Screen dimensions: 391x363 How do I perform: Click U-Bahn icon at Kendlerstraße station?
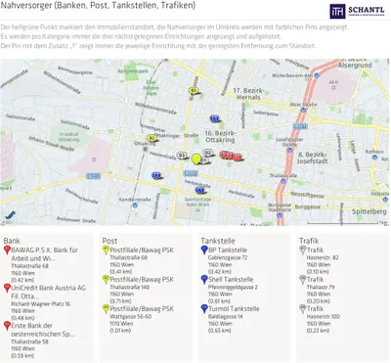pyautogui.click(x=135, y=205)
